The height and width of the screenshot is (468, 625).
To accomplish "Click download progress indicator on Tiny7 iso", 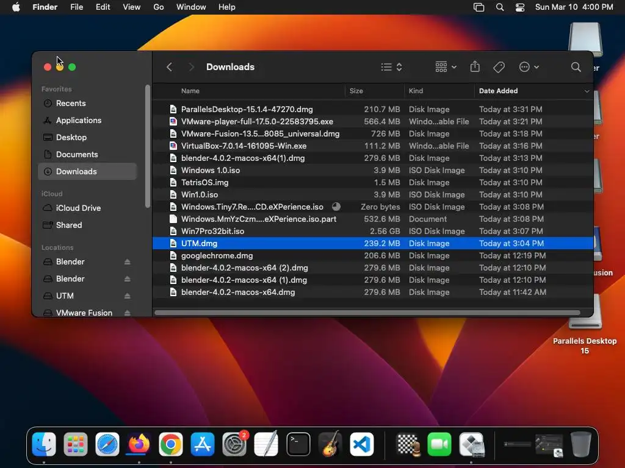I will 336,207.
